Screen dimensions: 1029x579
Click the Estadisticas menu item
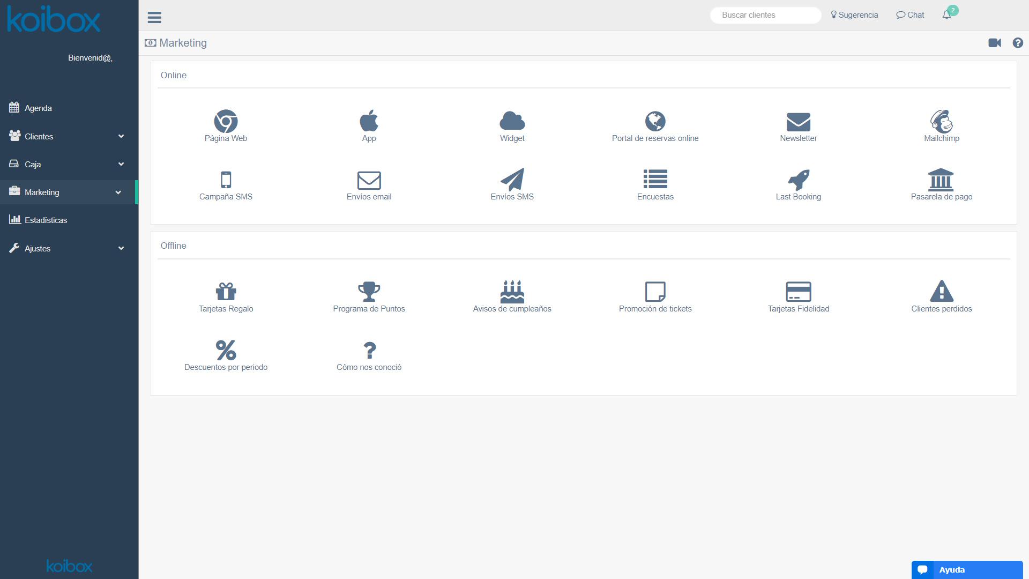(x=46, y=220)
